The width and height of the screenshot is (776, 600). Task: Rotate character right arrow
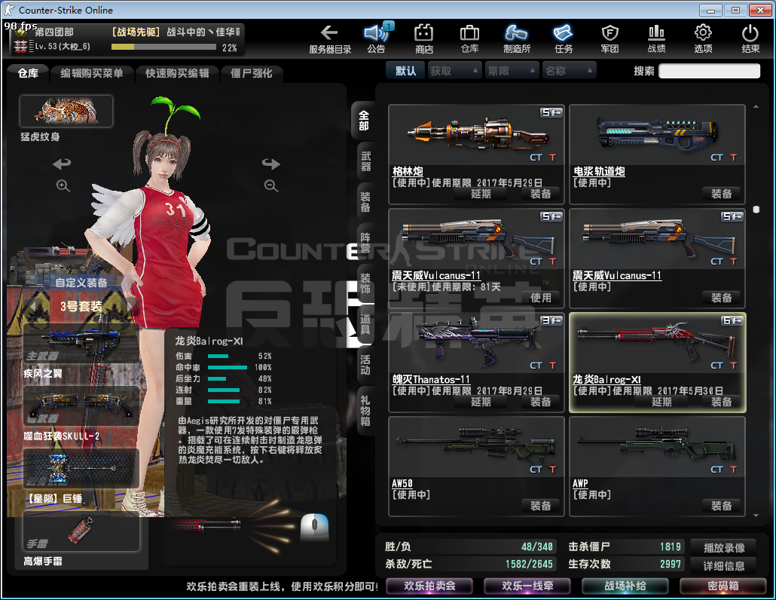[x=270, y=164]
